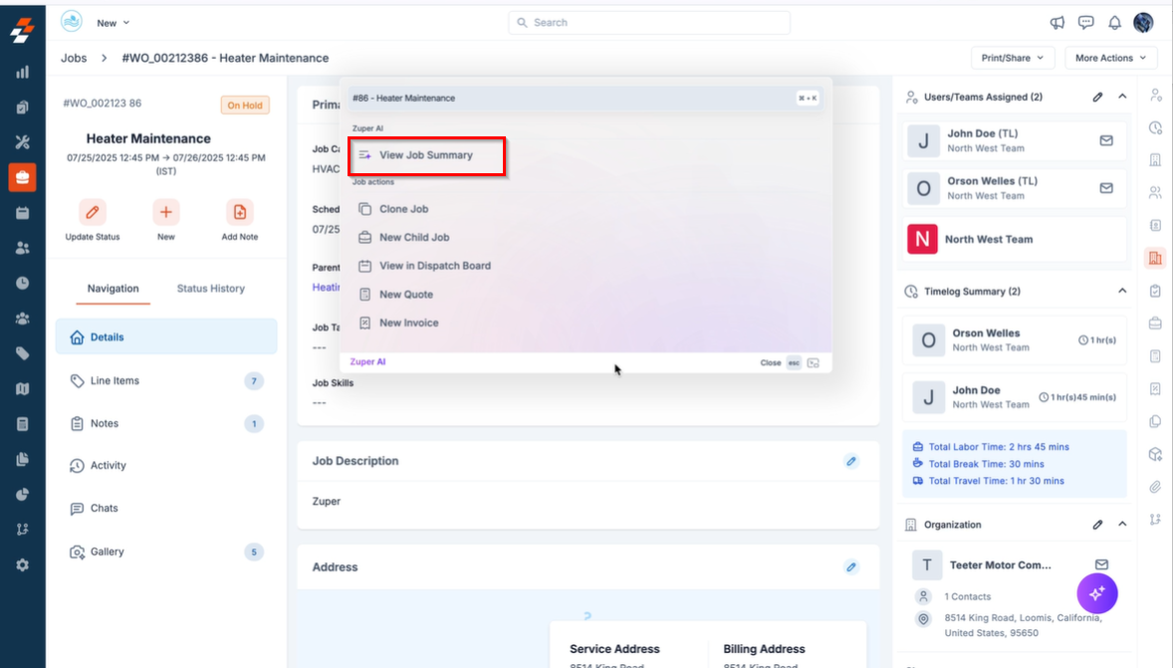
Task: Collapse the Organization section
Action: tap(1122, 525)
